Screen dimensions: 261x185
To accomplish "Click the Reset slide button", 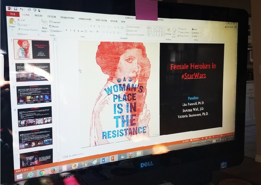I will [55, 27].
